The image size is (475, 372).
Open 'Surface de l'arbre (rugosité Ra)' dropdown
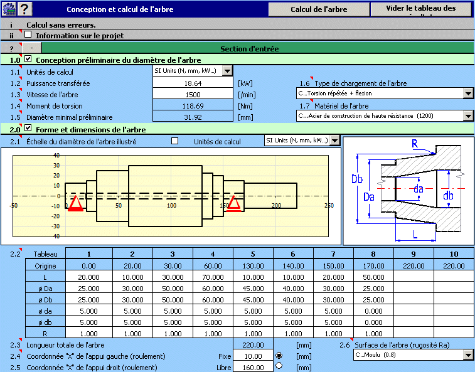(x=468, y=354)
